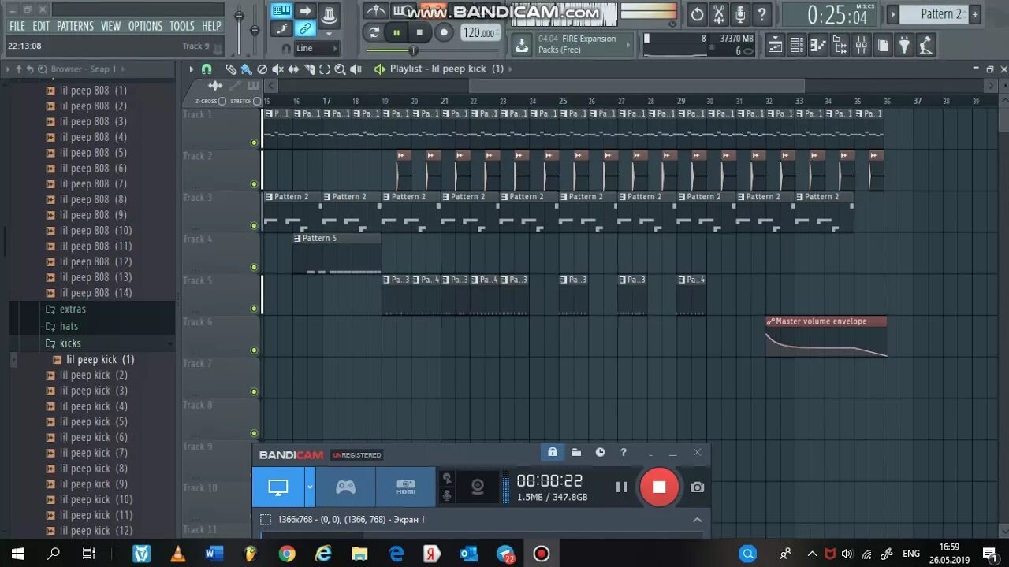Collapse the Bandicam settings panel chevron
The image size is (1009, 567).
click(x=697, y=520)
